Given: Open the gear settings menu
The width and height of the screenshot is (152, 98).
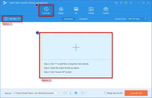Looking at the screenshot, I should 84,93.
